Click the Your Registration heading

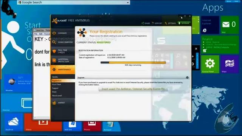[106, 32]
